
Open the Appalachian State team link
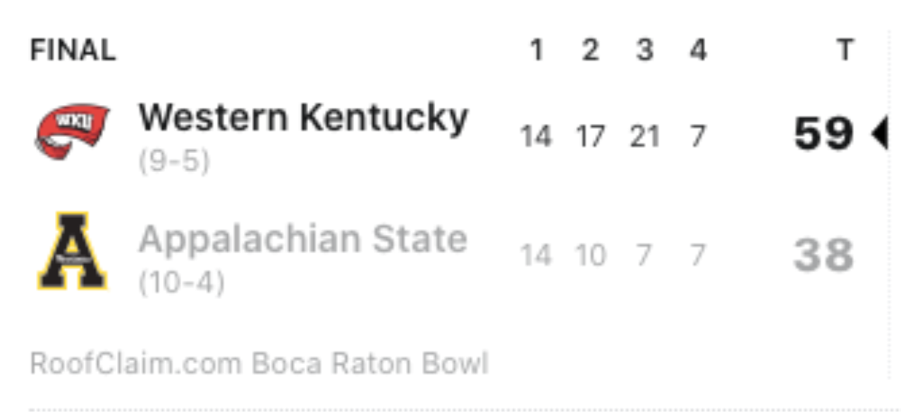(303, 238)
